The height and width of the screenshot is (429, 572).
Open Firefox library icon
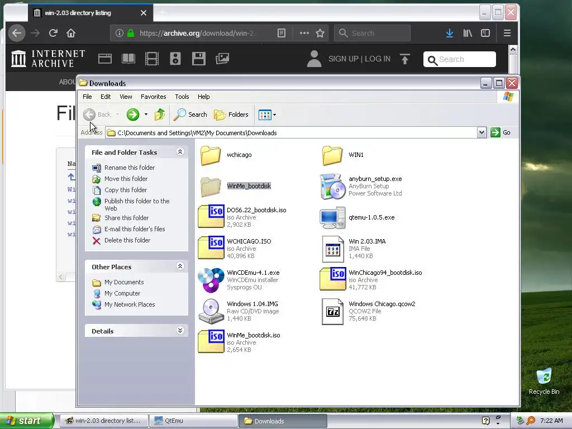[x=468, y=33]
